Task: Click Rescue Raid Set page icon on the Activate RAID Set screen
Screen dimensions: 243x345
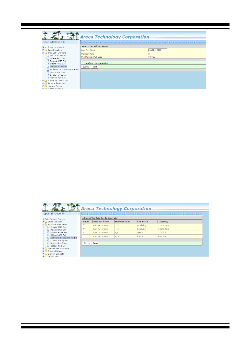Action: tap(48, 246)
